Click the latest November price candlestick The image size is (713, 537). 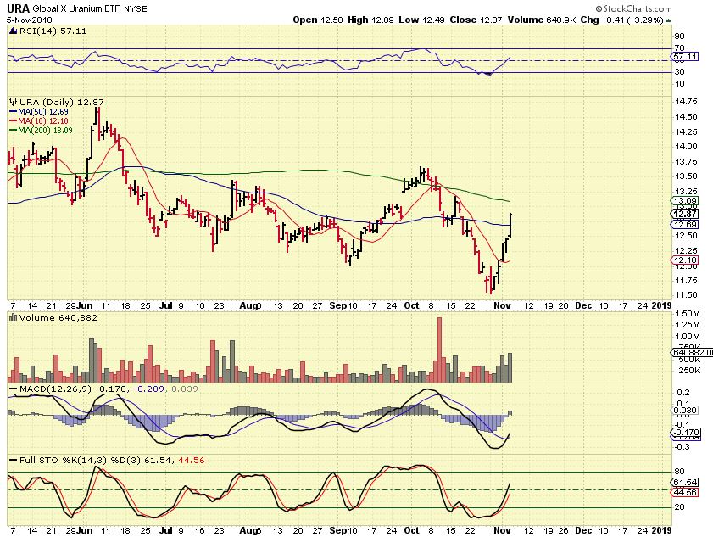tap(511, 225)
